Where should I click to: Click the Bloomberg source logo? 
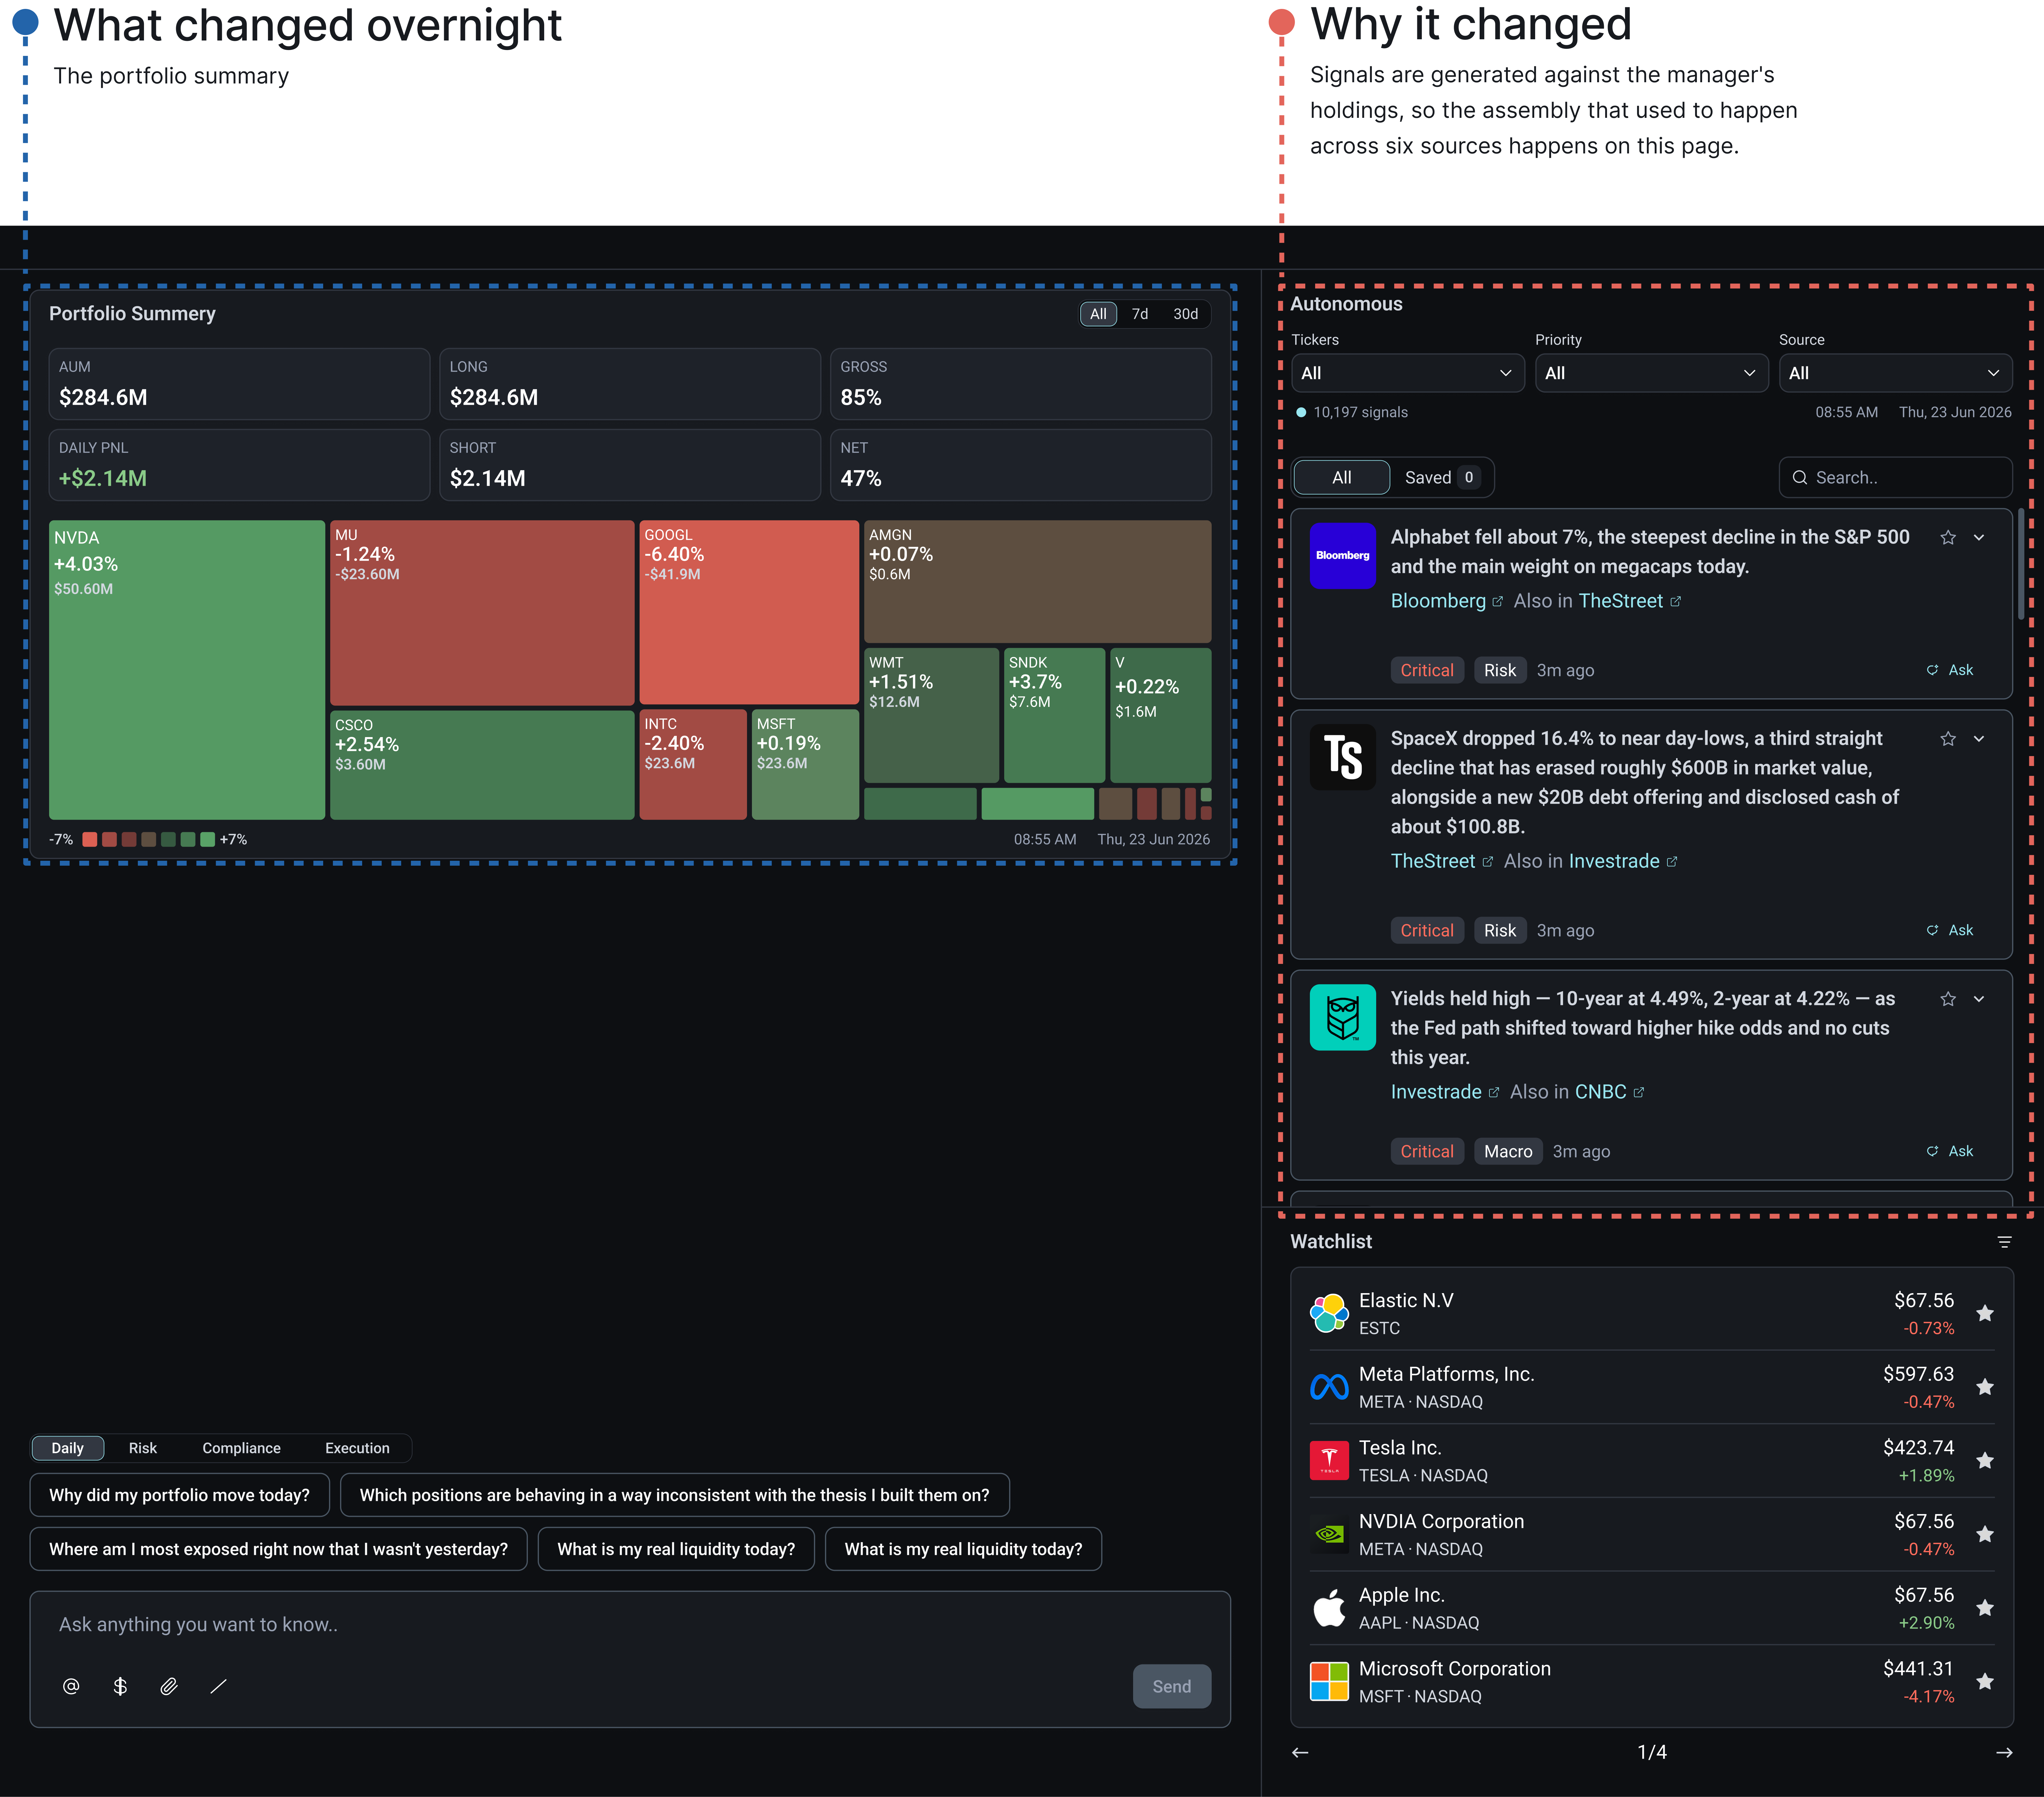point(1343,556)
